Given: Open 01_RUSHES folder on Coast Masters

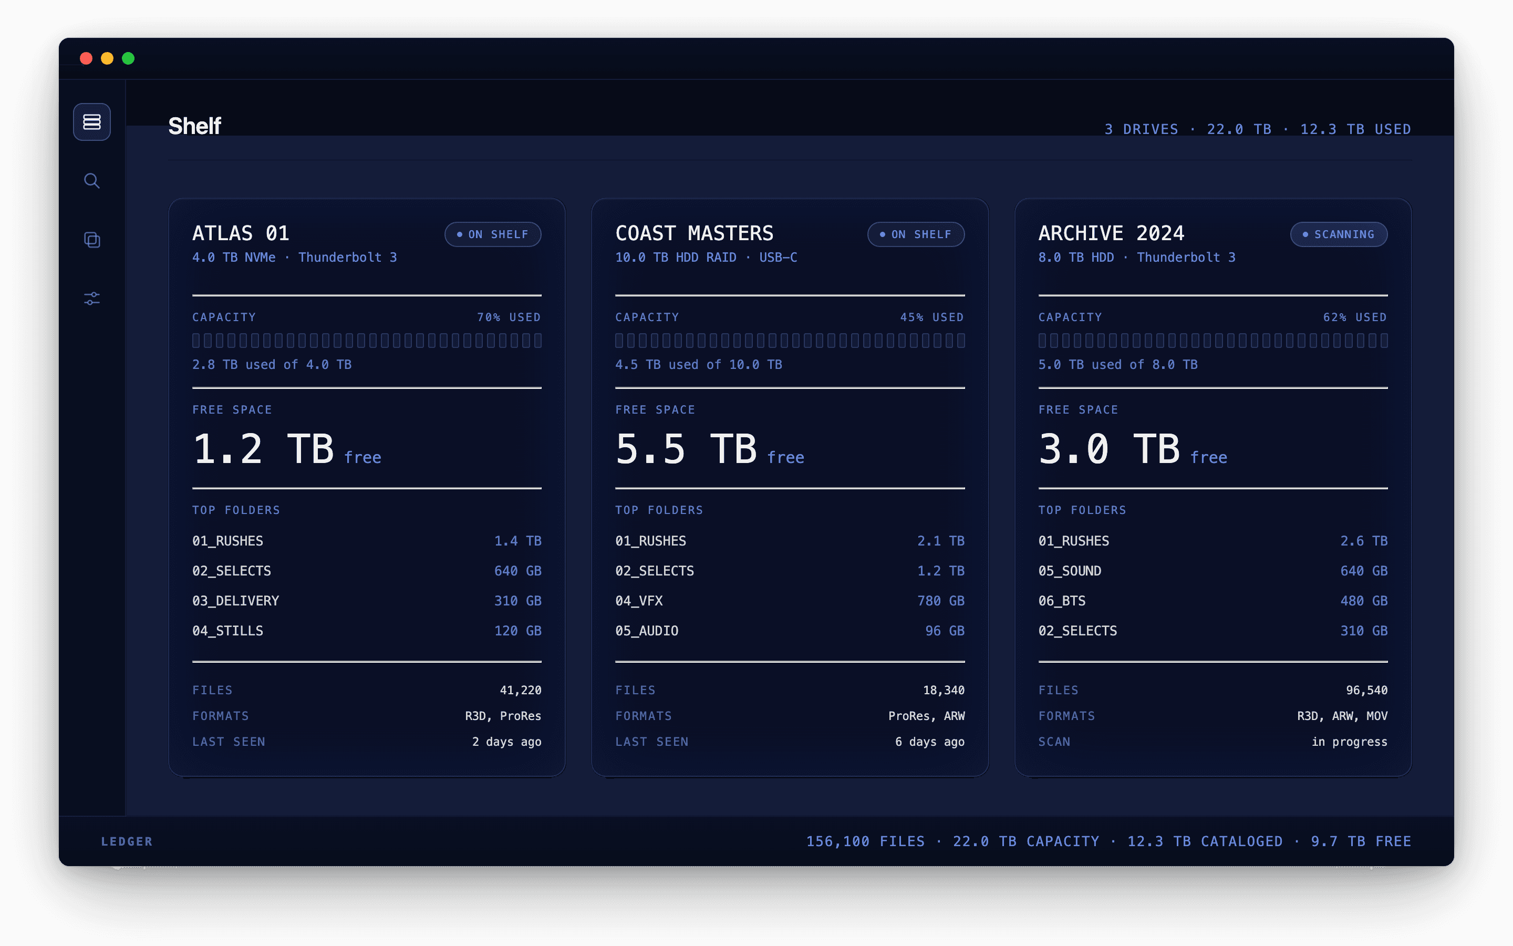Looking at the screenshot, I should tap(790, 541).
